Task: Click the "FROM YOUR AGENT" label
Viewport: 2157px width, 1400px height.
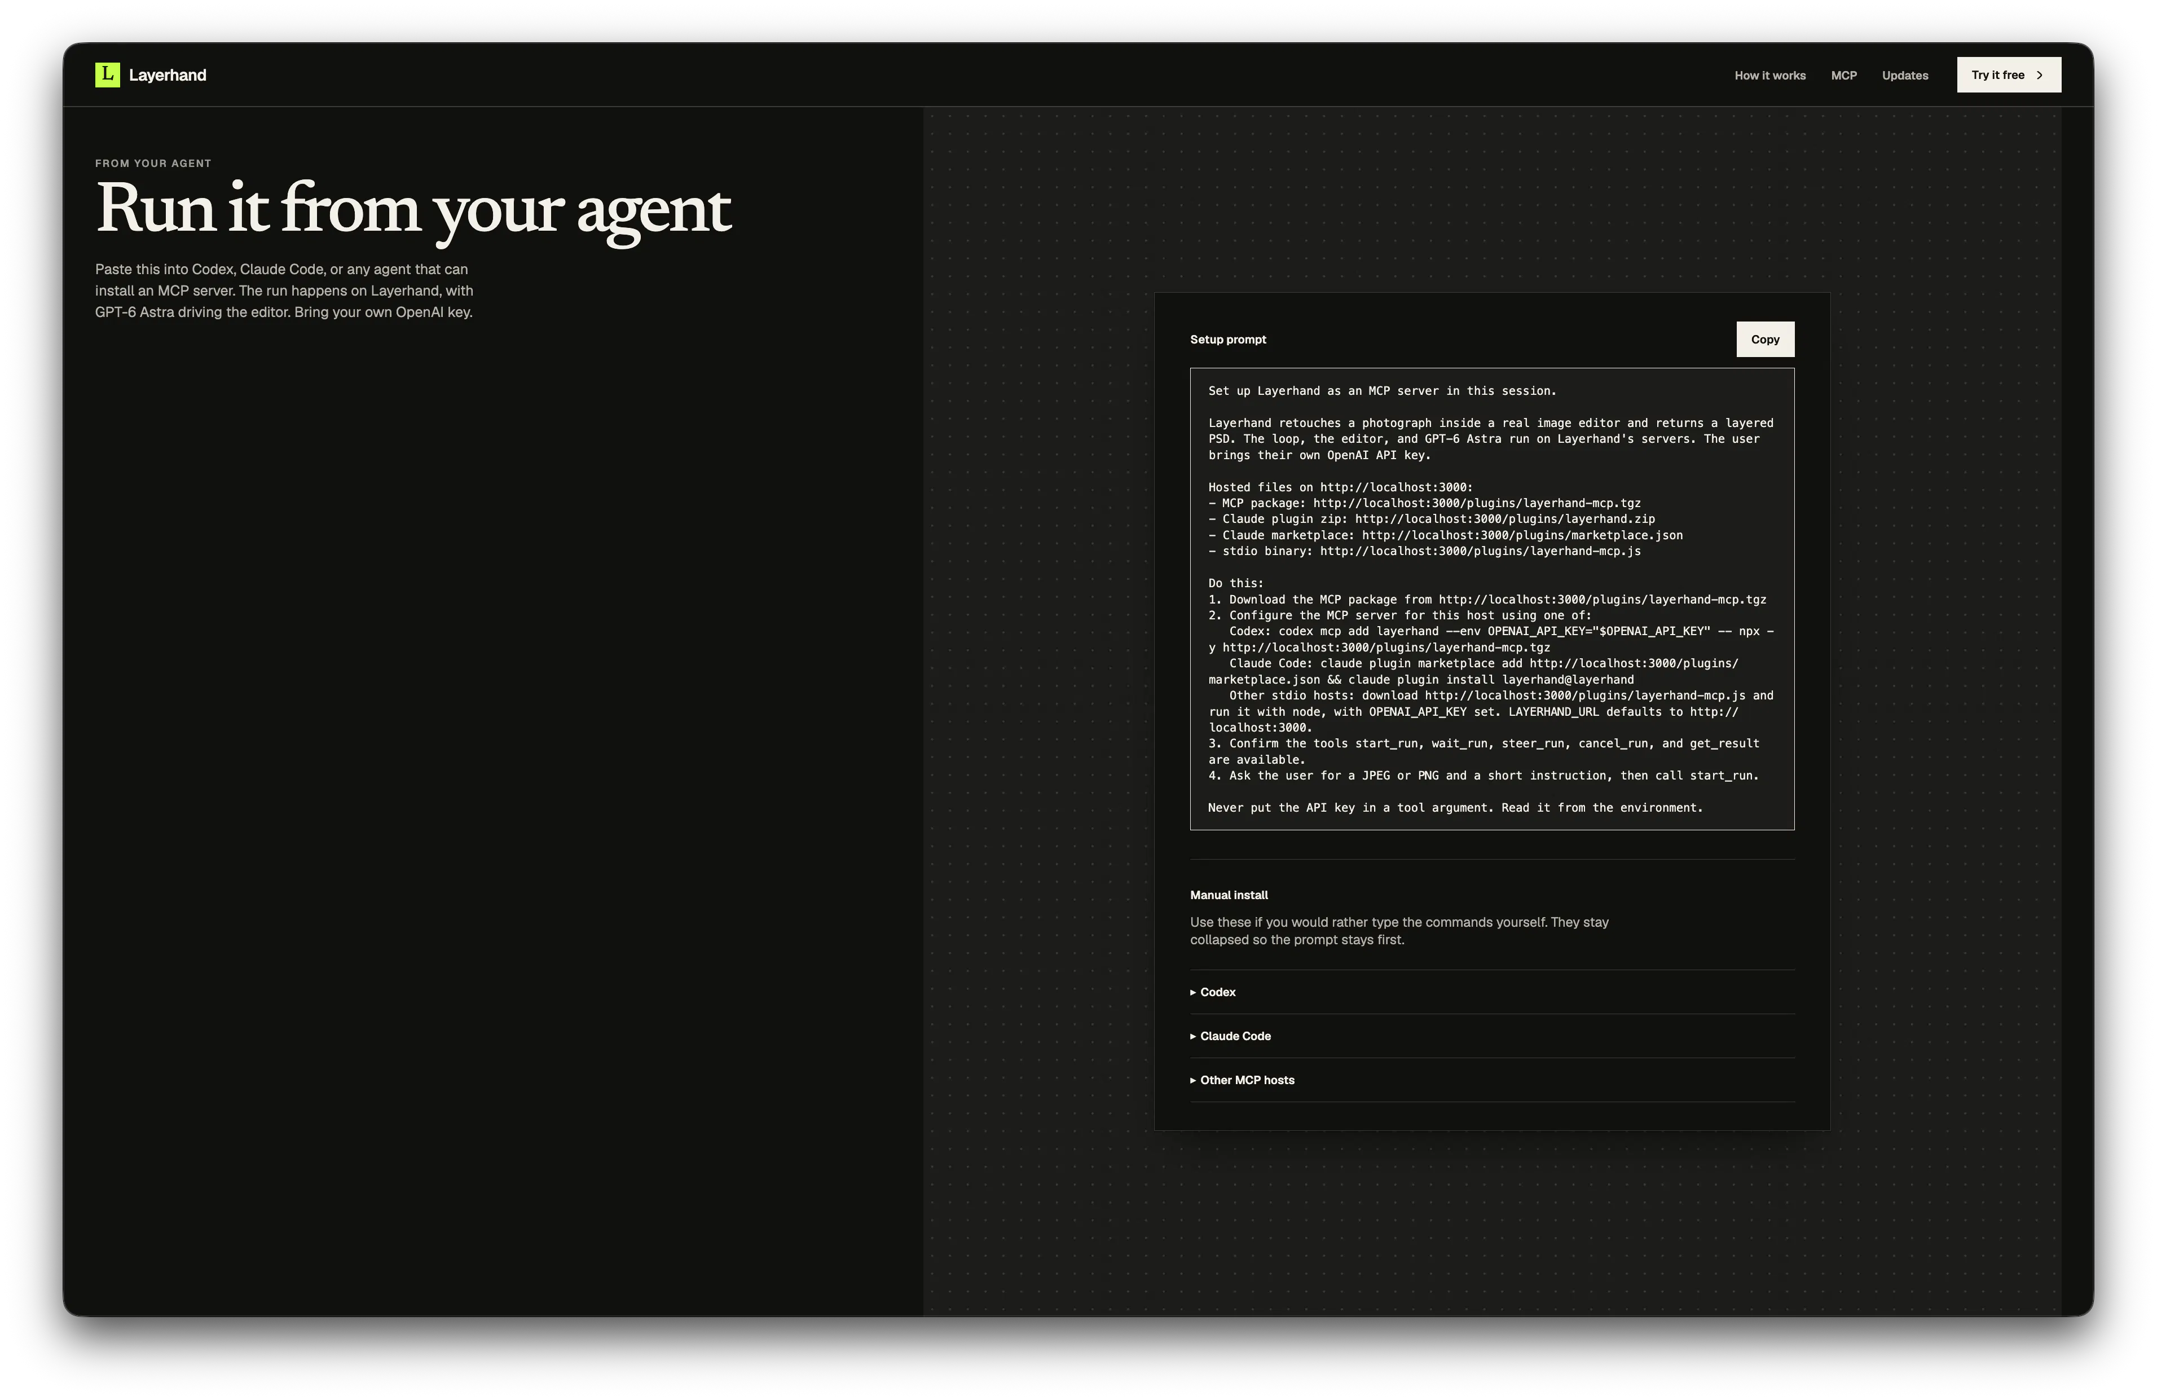Action: pyautogui.click(x=153, y=163)
